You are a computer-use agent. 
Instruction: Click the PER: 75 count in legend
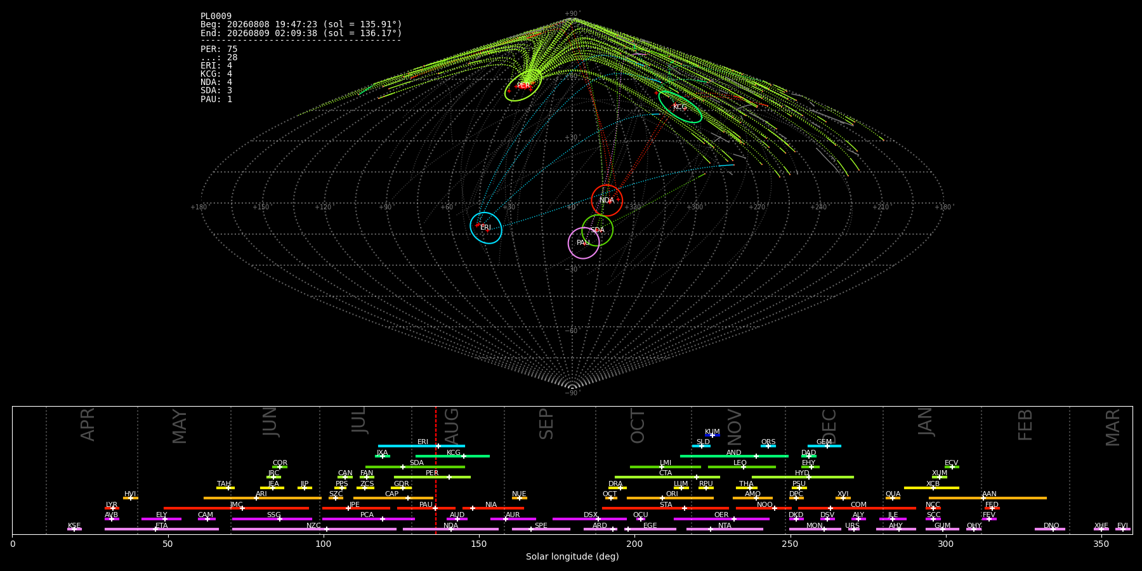[219, 49]
